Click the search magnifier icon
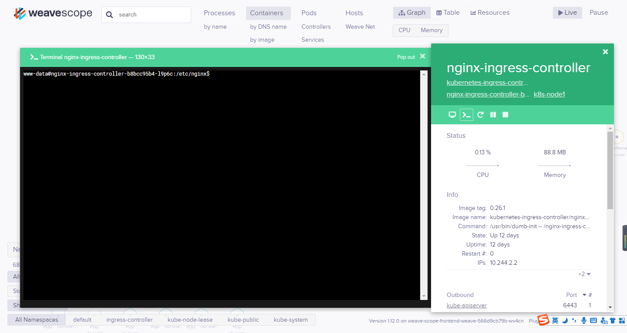Image resolution: width=627 pixels, height=333 pixels. click(x=110, y=15)
